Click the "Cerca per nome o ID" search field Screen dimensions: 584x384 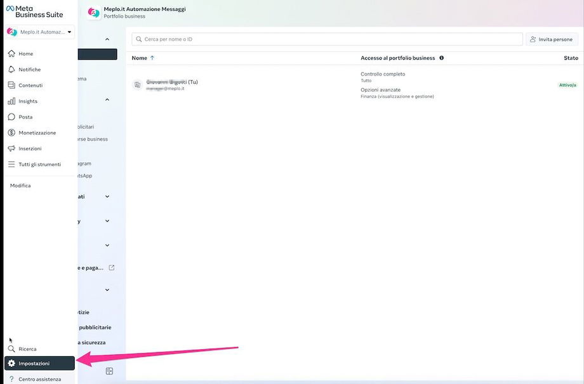[x=327, y=39]
